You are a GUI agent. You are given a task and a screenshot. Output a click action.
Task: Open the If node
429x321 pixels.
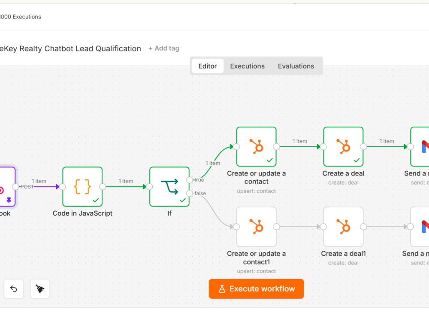tap(169, 187)
